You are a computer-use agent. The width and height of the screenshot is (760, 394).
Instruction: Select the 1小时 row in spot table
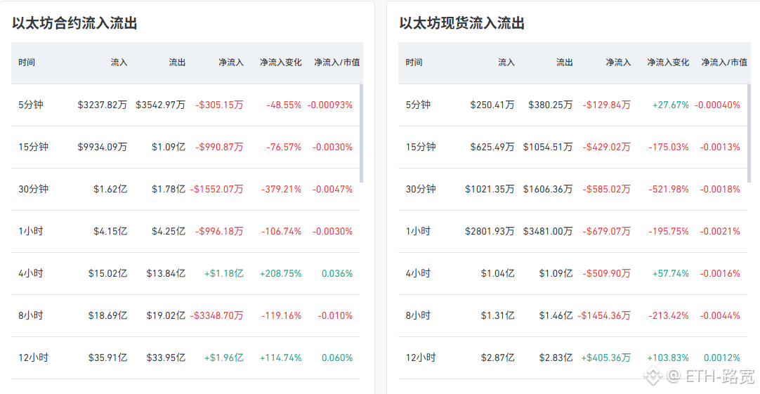(572, 232)
